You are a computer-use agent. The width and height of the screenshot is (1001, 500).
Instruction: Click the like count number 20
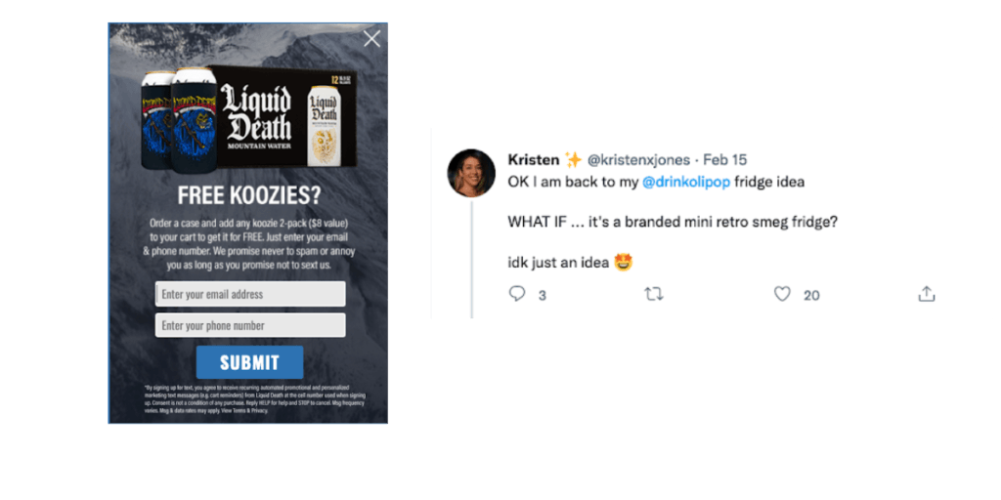(811, 295)
